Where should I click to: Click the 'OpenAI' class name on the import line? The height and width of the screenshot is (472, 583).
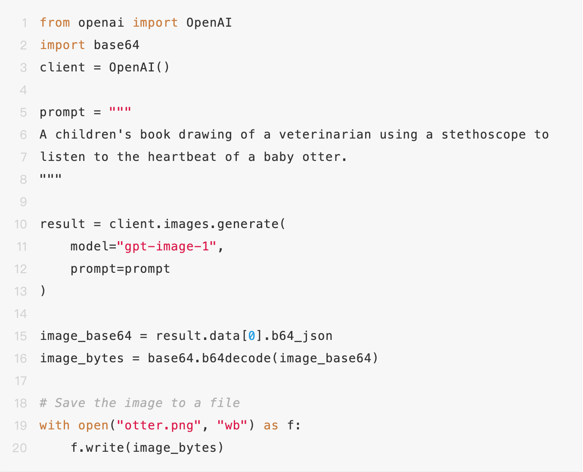pos(209,23)
